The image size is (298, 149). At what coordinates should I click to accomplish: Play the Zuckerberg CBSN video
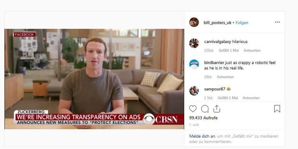94,79
